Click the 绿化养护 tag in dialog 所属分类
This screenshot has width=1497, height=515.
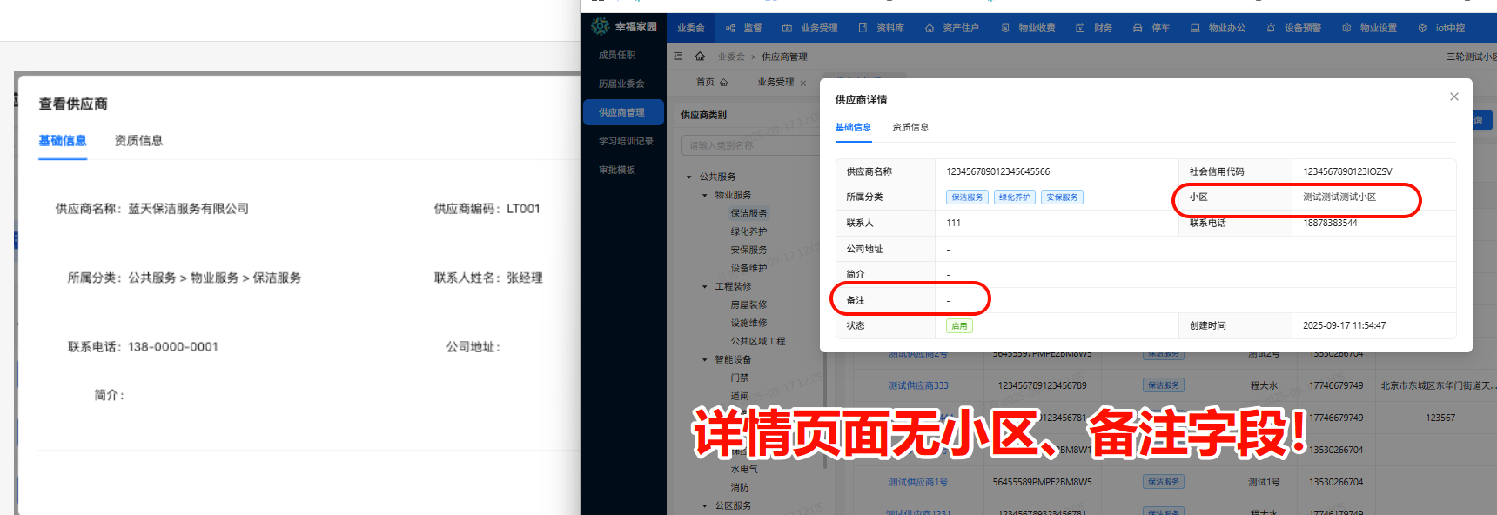[1015, 197]
